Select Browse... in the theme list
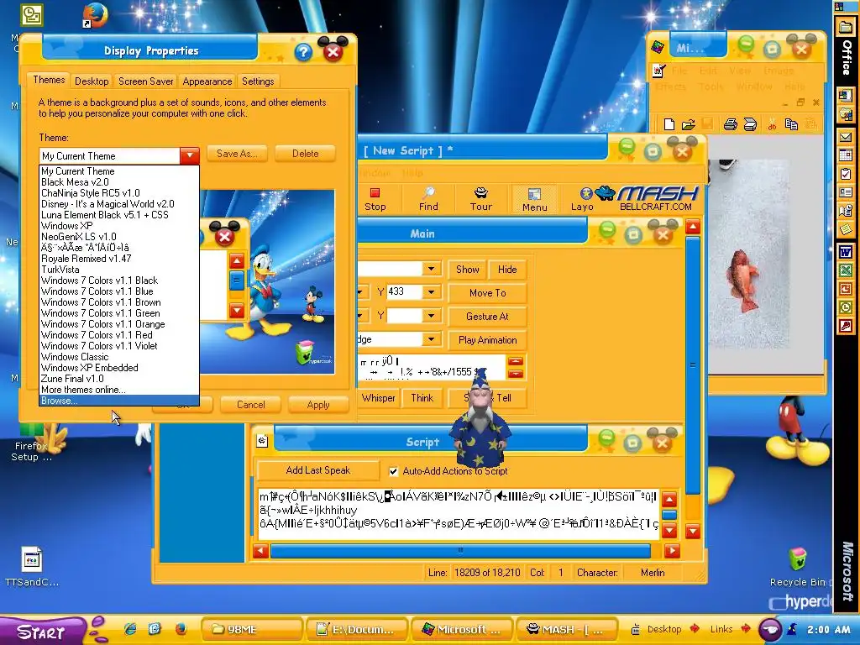 coord(119,401)
